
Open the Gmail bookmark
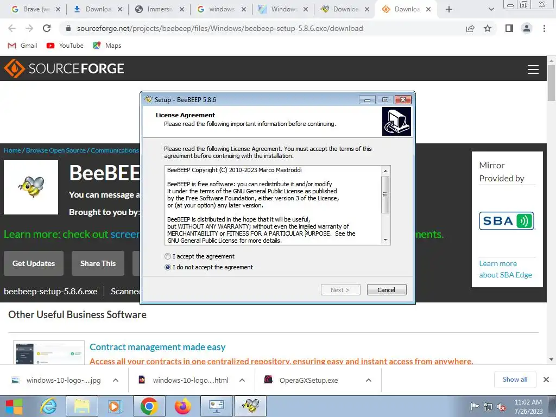22,46
